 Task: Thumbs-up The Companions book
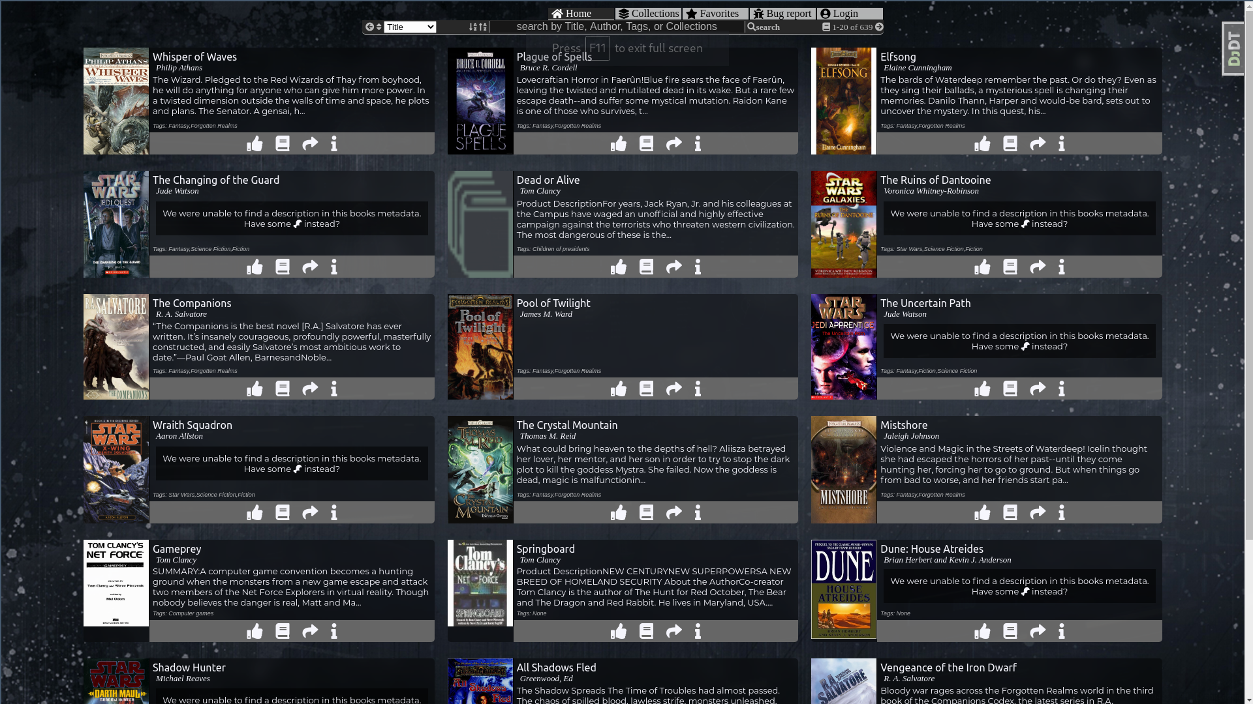pyautogui.click(x=255, y=389)
